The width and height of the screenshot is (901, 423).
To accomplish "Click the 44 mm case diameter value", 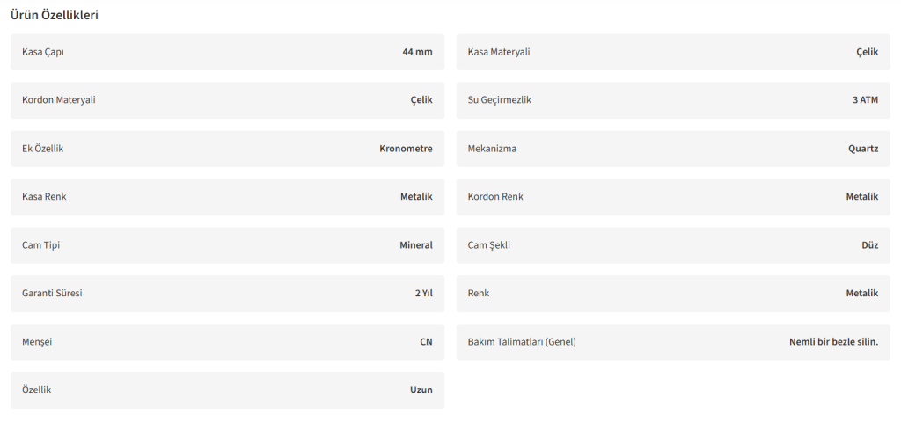I will [417, 52].
